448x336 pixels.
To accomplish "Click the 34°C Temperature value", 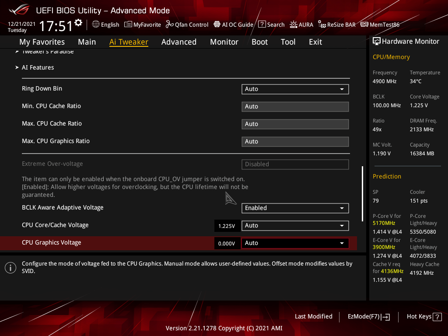I will (416, 81).
